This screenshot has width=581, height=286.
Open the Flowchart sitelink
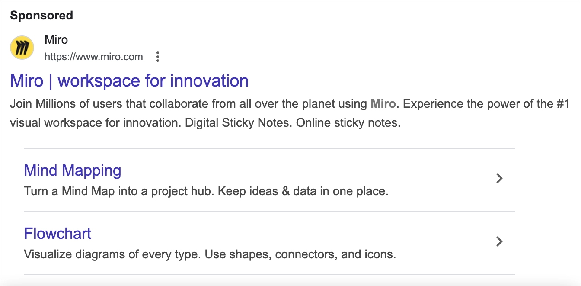pyautogui.click(x=57, y=233)
